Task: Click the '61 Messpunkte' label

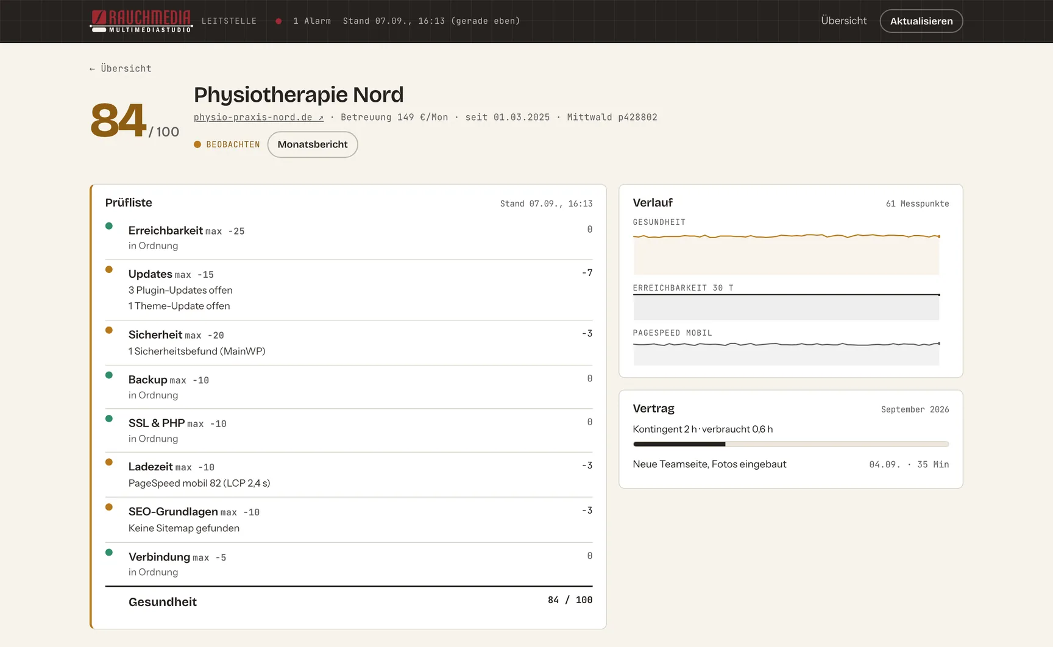Action: (917, 203)
